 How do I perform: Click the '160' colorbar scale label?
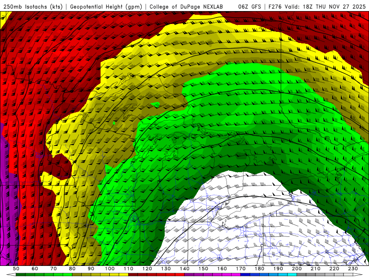click(222, 269)
